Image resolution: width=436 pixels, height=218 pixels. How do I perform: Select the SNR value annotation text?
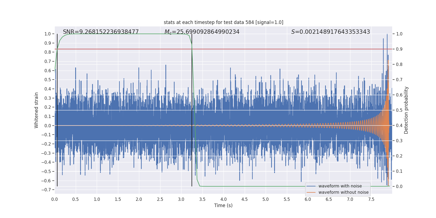(x=101, y=32)
